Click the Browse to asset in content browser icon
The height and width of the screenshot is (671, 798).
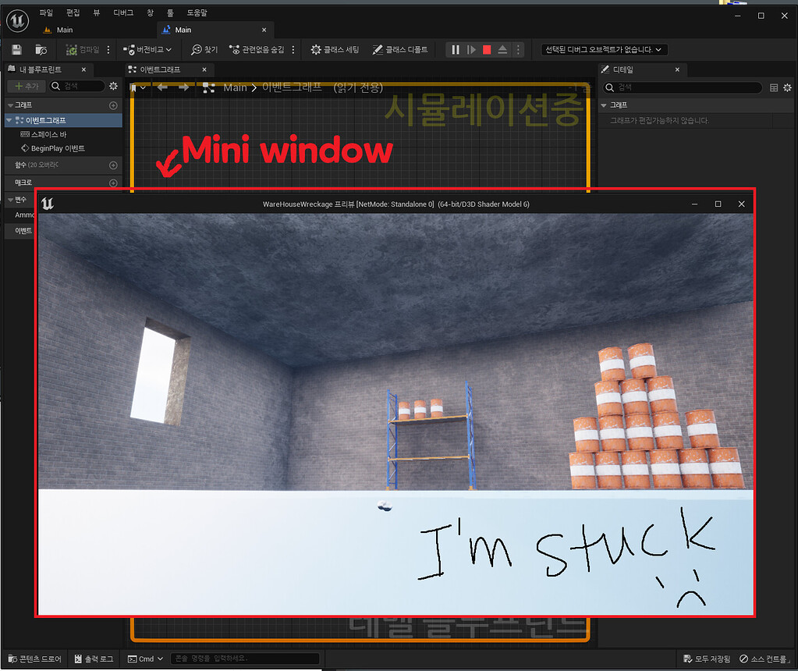pyautogui.click(x=41, y=49)
